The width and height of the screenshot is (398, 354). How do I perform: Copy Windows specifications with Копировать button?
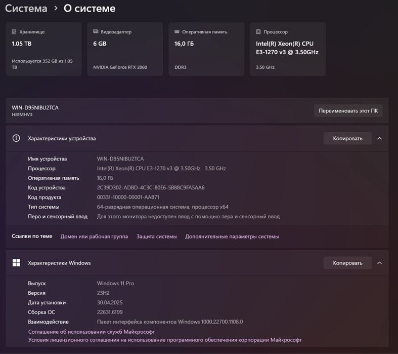347,263
